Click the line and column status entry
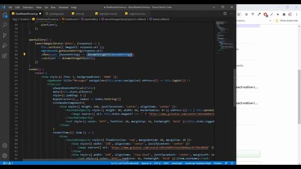 (x=125, y=163)
